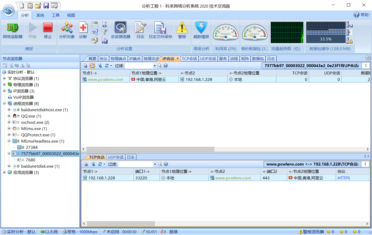
Task: Click the Help icon in IP会话 toolbar
Action: coord(166,66)
